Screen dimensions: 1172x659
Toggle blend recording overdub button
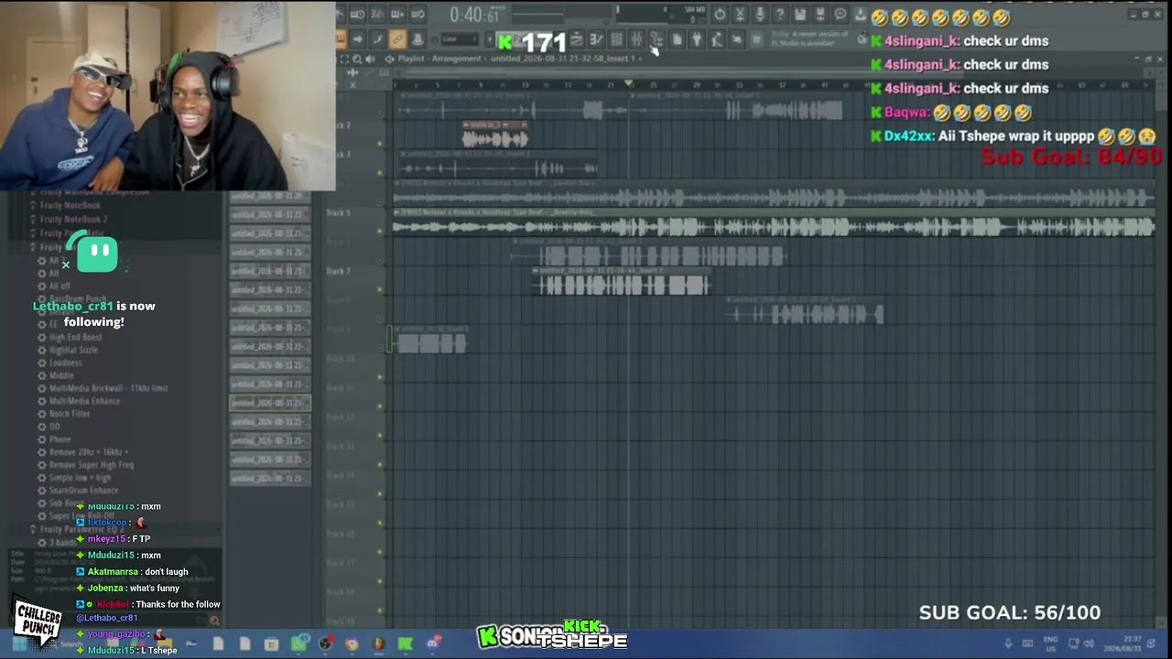click(x=397, y=14)
